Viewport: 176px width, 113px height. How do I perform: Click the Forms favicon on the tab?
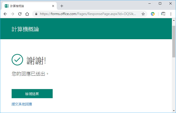click(7, 6)
